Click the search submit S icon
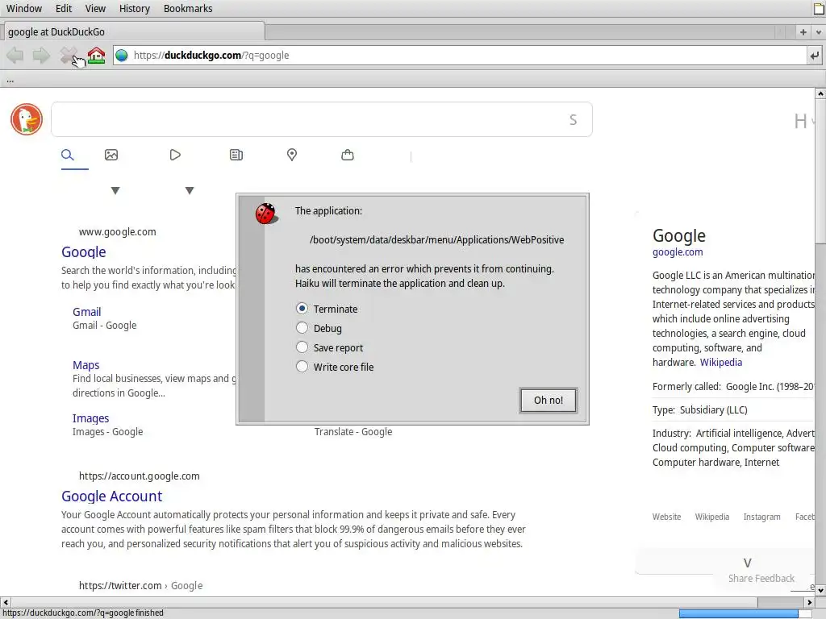 tap(574, 120)
